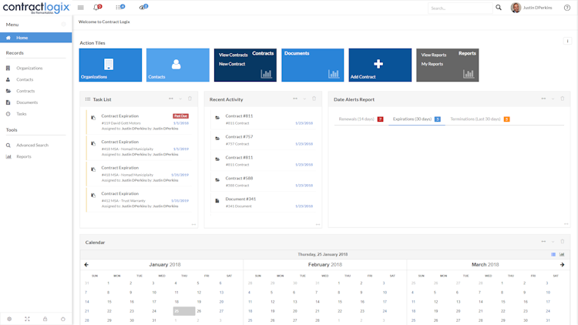578x325 pixels.
Task: Click My Reports in the Reports tile
Action: 432,64
